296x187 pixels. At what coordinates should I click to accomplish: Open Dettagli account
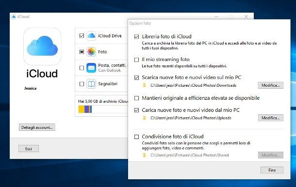pos(37,127)
